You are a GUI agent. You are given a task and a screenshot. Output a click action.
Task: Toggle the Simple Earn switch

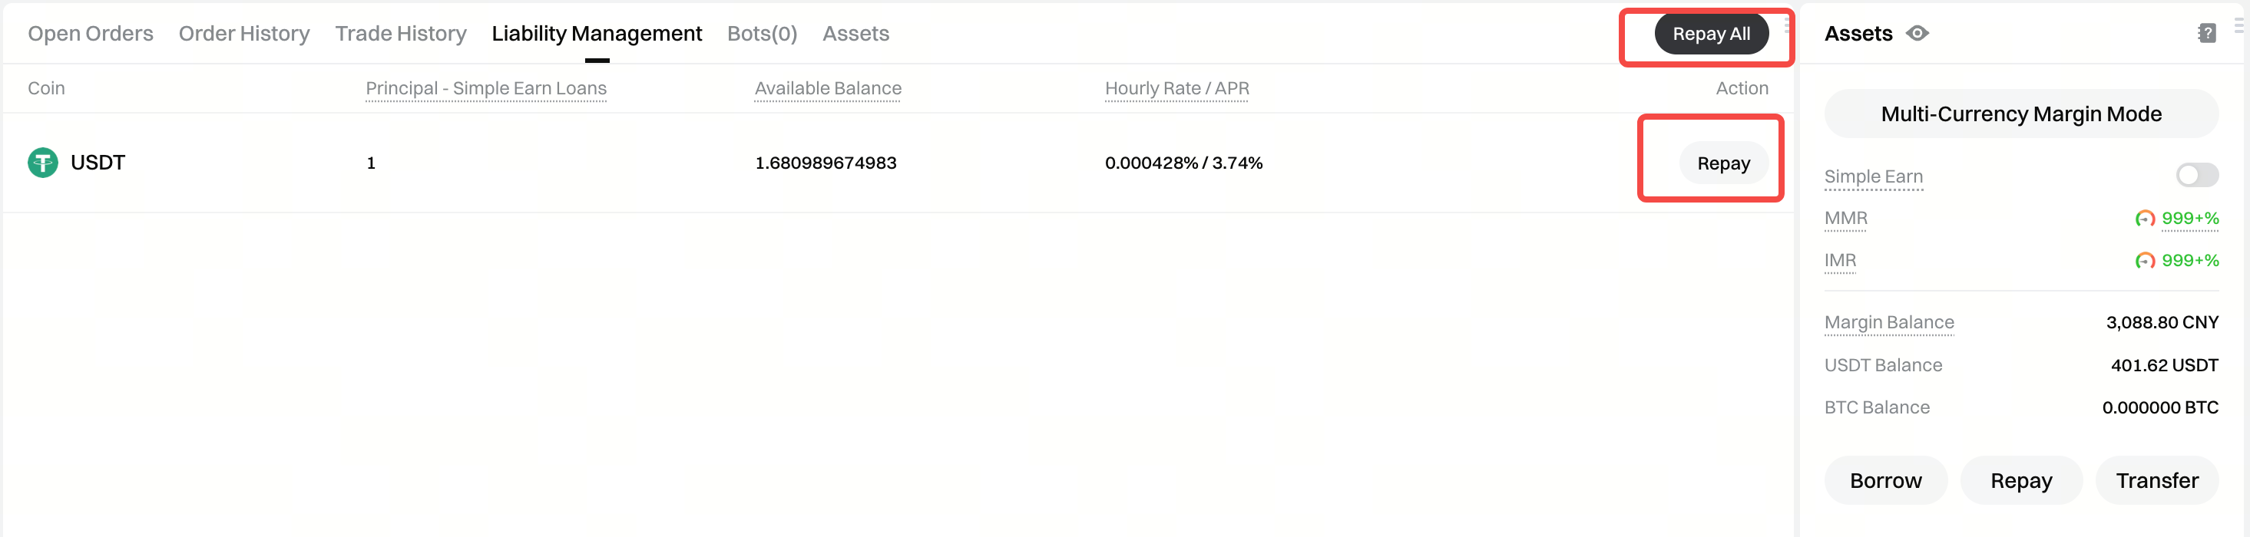pos(2195,176)
